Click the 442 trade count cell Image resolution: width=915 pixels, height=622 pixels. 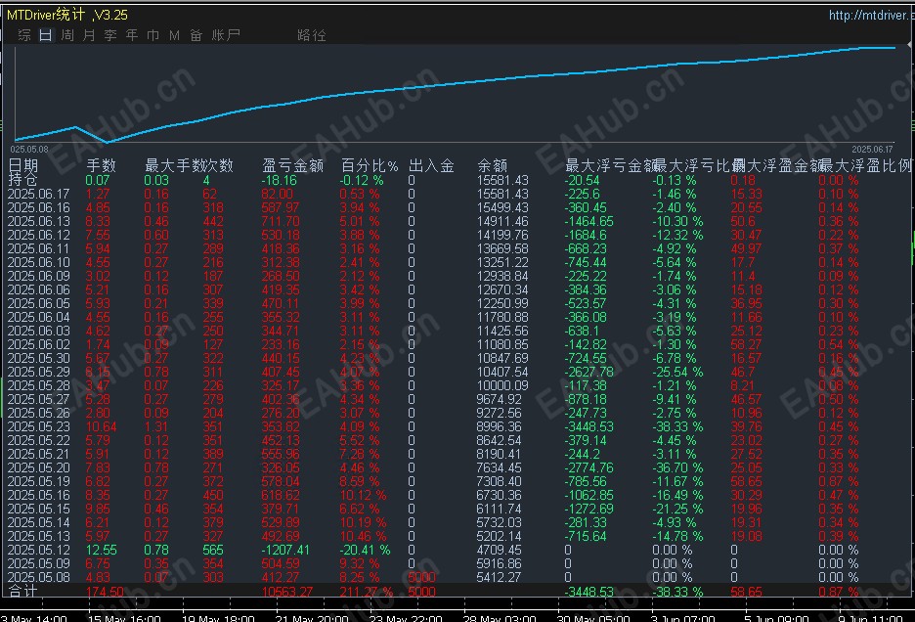click(213, 221)
